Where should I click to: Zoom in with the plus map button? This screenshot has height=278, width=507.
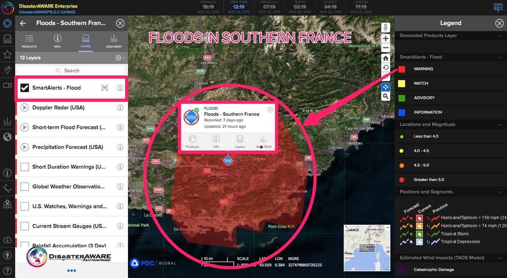[x=386, y=38]
